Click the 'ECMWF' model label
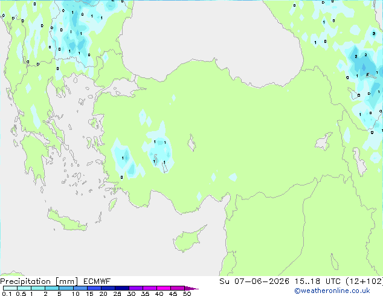The height and width of the screenshot is (296, 383). pyautogui.click(x=97, y=282)
